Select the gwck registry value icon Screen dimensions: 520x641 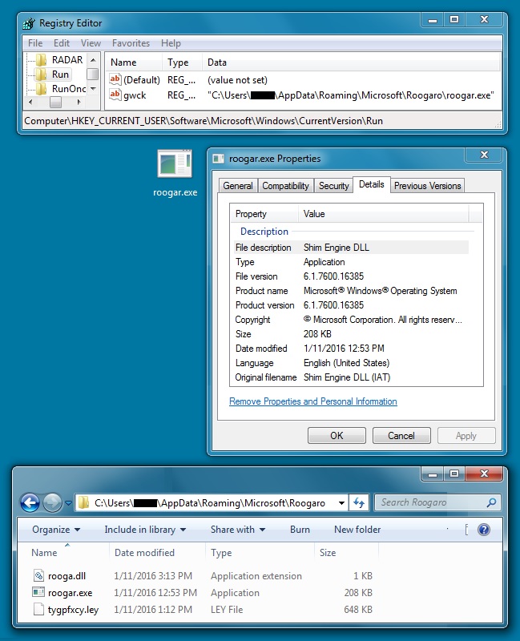click(115, 95)
